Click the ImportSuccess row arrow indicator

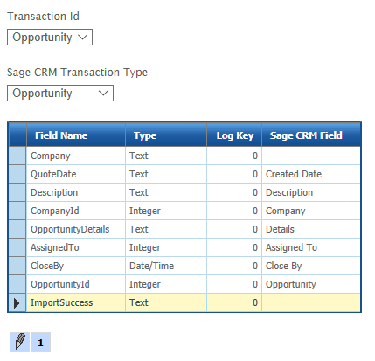(17, 303)
